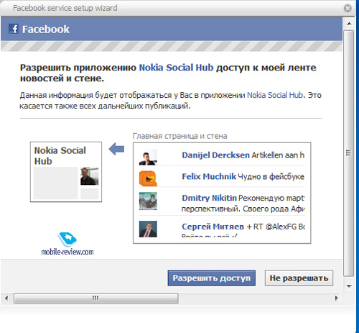Click profile photo in Nokia Social Hub preview
The height and width of the screenshot is (333, 359).
(89, 176)
